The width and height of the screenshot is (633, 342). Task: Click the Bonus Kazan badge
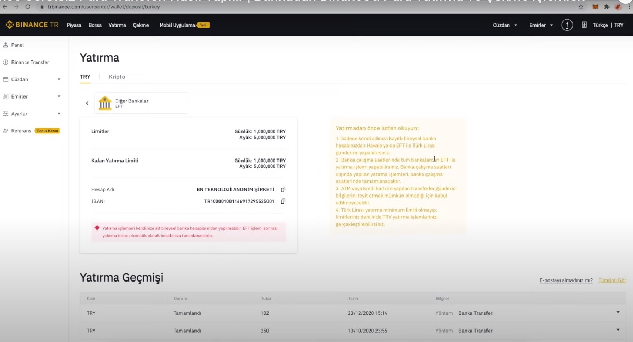47,131
